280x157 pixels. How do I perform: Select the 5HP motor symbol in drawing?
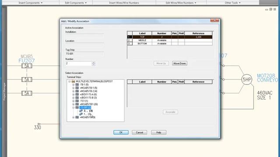pyautogui.click(x=247, y=79)
